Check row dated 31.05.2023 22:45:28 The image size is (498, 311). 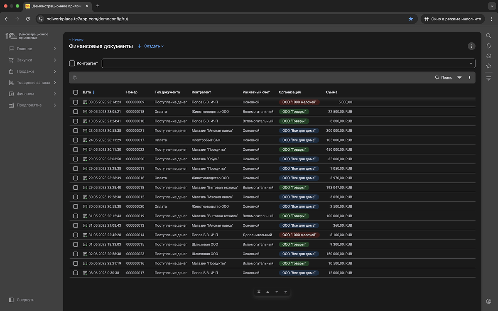76,235
